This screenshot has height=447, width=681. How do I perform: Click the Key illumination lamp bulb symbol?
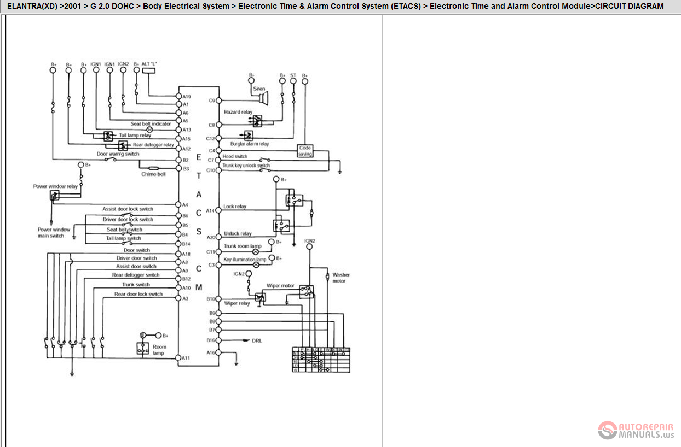[256, 264]
